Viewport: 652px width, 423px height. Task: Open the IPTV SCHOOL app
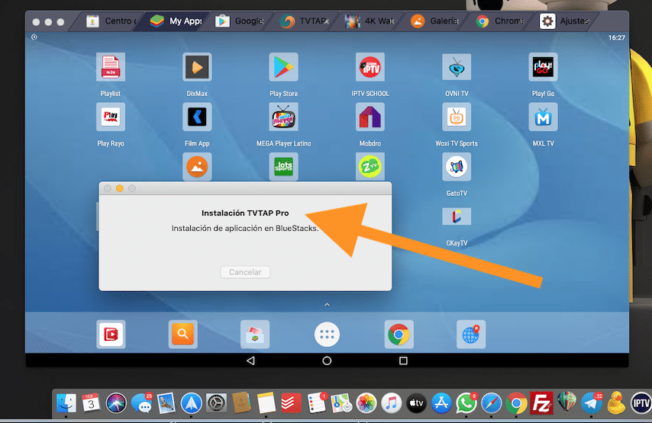click(x=370, y=67)
